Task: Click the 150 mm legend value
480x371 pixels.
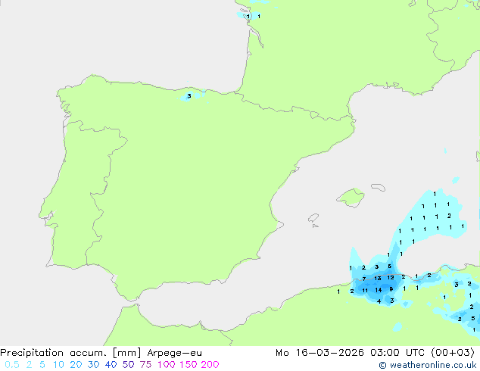Action: 189,365
